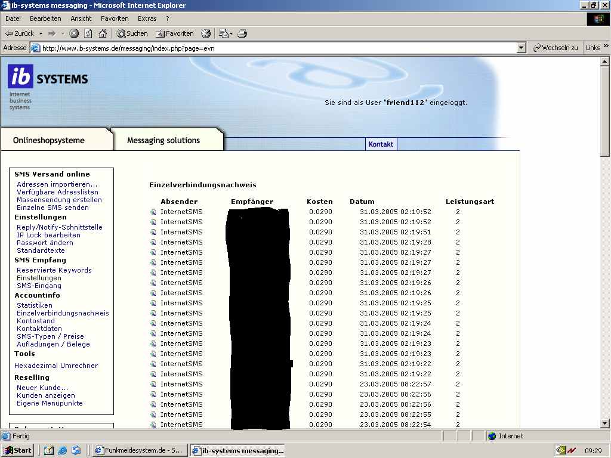Expand the address bar URL dropdown

tap(521, 48)
